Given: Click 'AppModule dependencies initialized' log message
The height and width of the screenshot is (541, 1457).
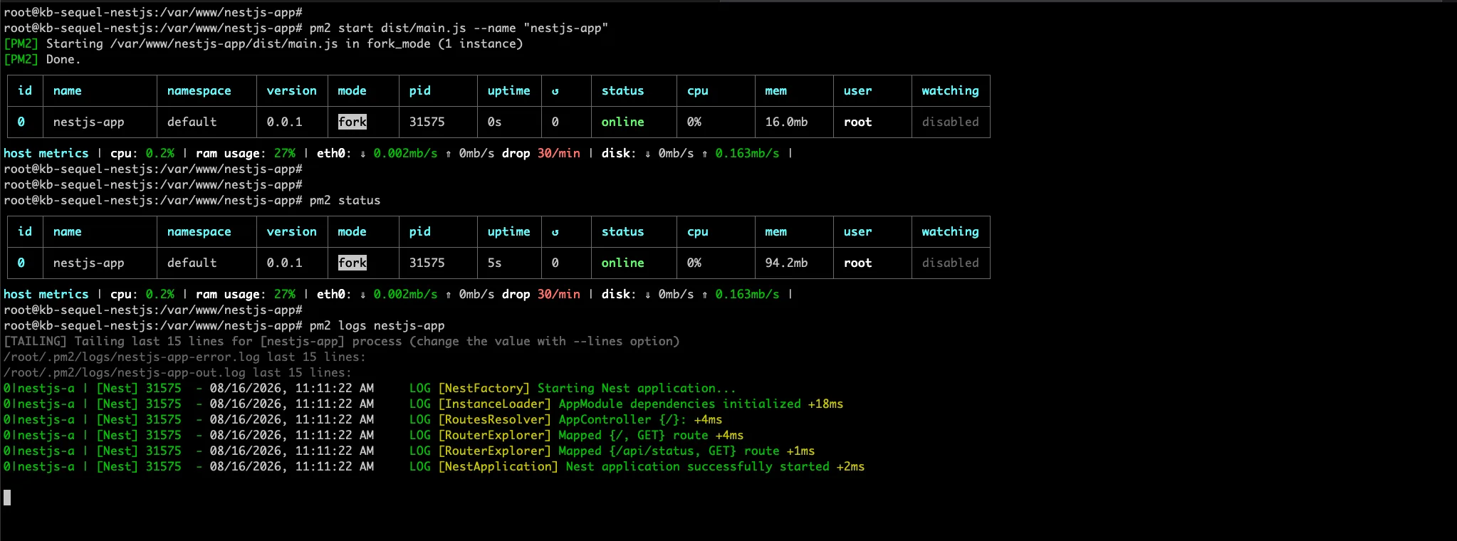Looking at the screenshot, I should pos(680,404).
